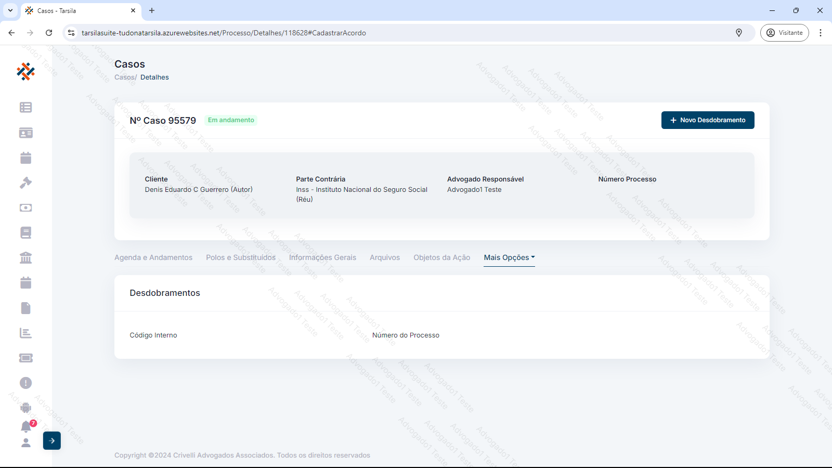The height and width of the screenshot is (468, 832).
Task: Open the bar chart reports icon
Action: coord(25,333)
